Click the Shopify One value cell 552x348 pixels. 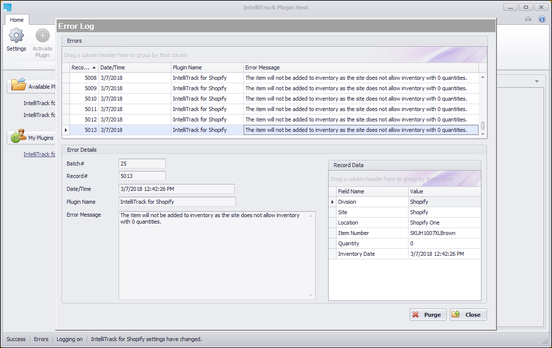(x=444, y=223)
